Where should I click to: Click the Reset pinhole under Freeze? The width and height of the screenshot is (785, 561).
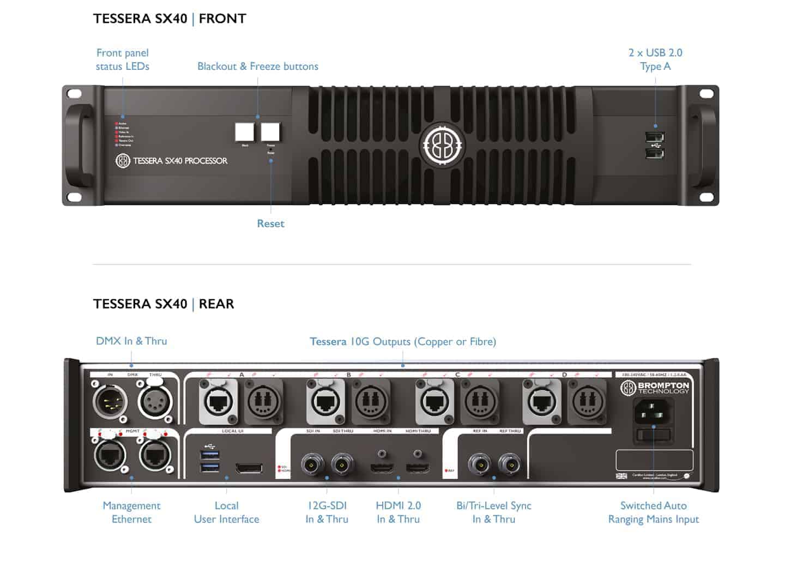[x=271, y=149]
